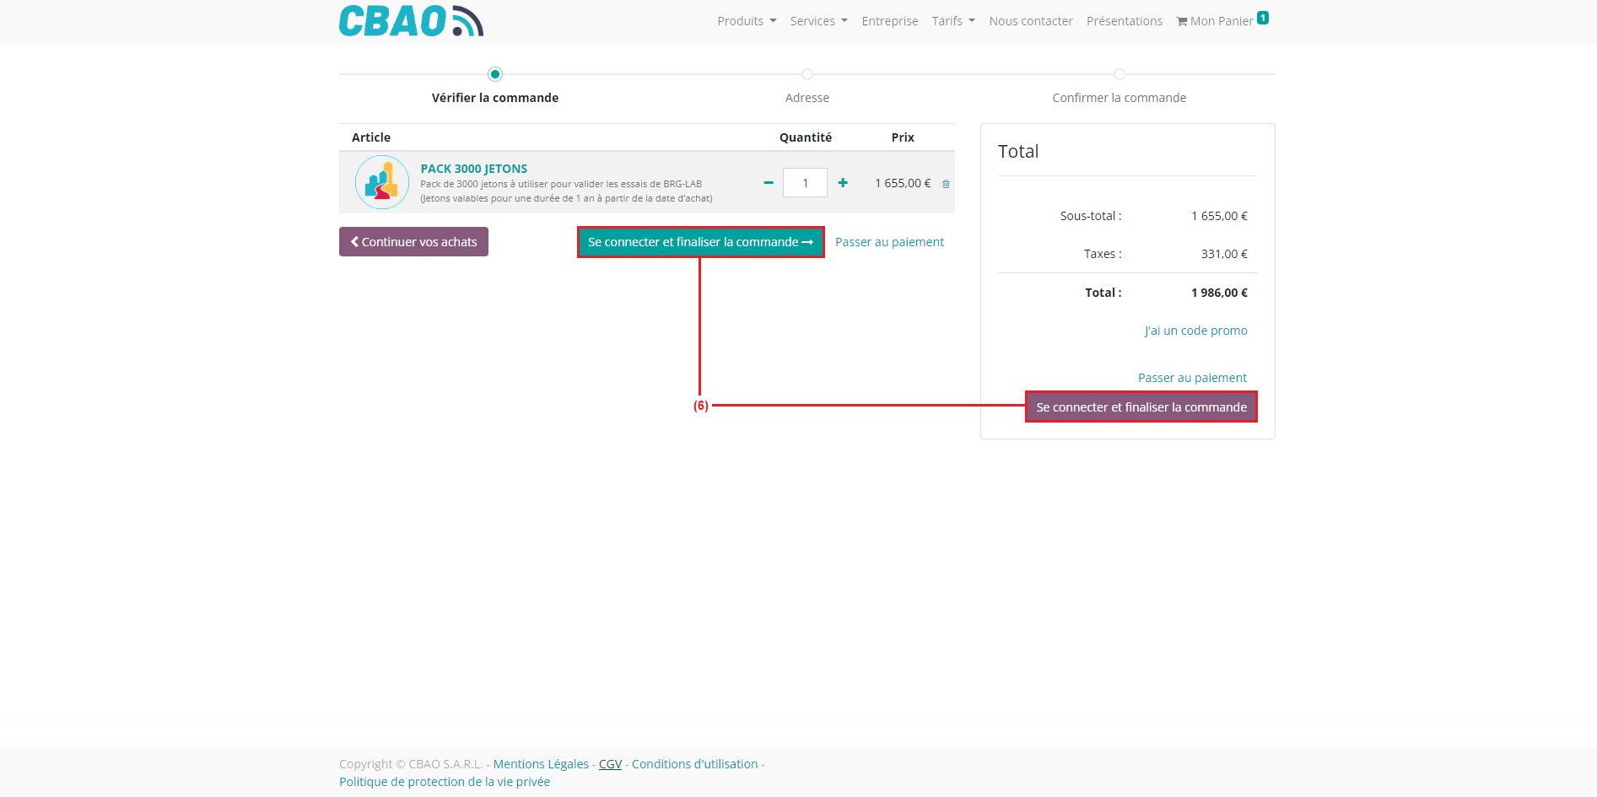Open the CBAO logo home link

[411, 21]
